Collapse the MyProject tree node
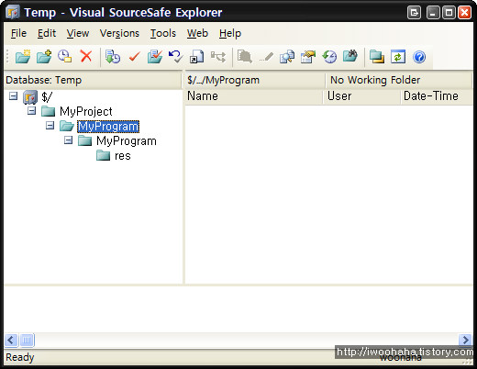The width and height of the screenshot is (477, 369). point(31,111)
